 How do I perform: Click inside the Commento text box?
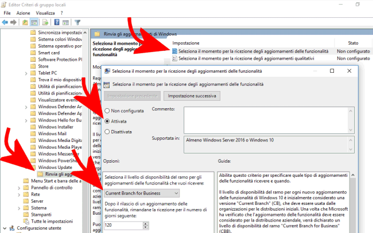tap(266, 120)
